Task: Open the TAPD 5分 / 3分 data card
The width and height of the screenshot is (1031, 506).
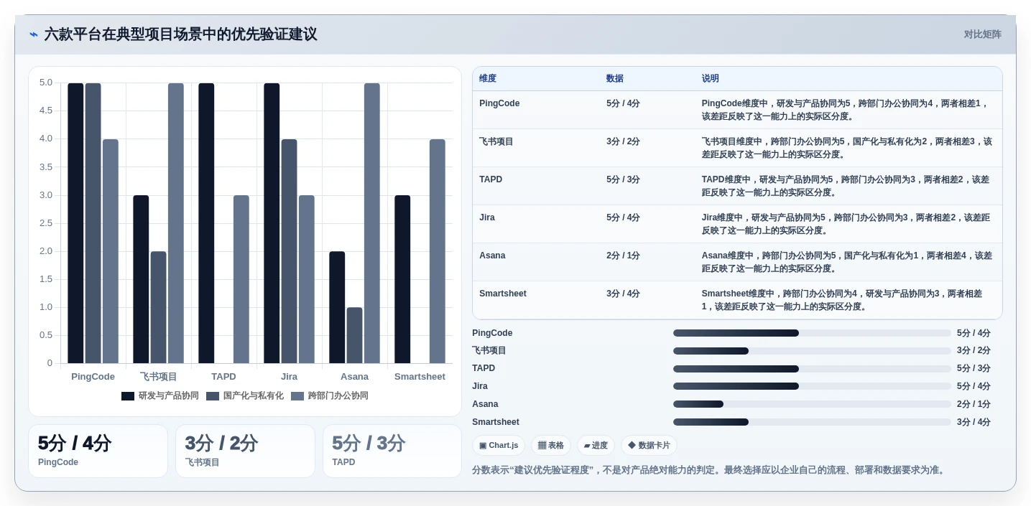Action: click(392, 451)
